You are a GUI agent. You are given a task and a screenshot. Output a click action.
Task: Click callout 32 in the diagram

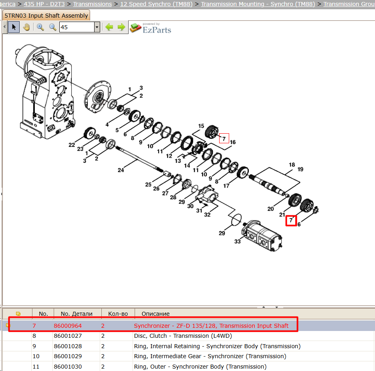point(208,215)
